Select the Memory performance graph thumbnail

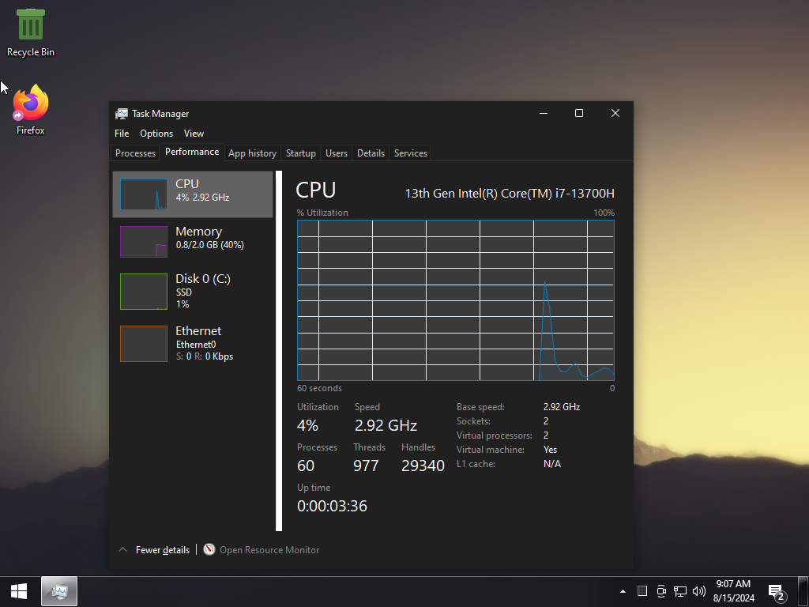click(144, 241)
